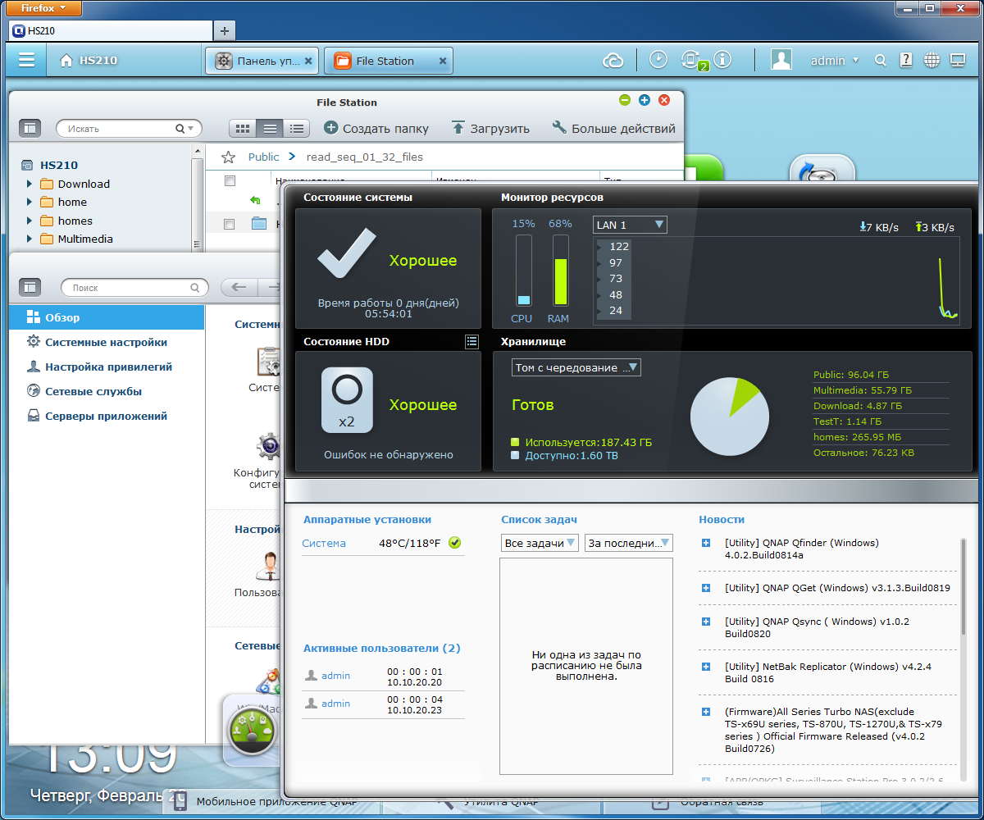Open the dashboard monitor icon
Screen dimensions: 984x820
tap(957, 60)
